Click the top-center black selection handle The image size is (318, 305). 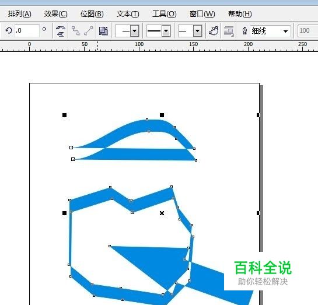[x=162, y=115]
